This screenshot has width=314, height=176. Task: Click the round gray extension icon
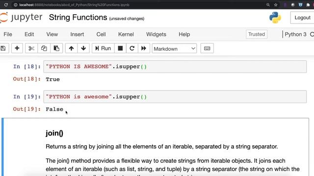coord(293,5)
